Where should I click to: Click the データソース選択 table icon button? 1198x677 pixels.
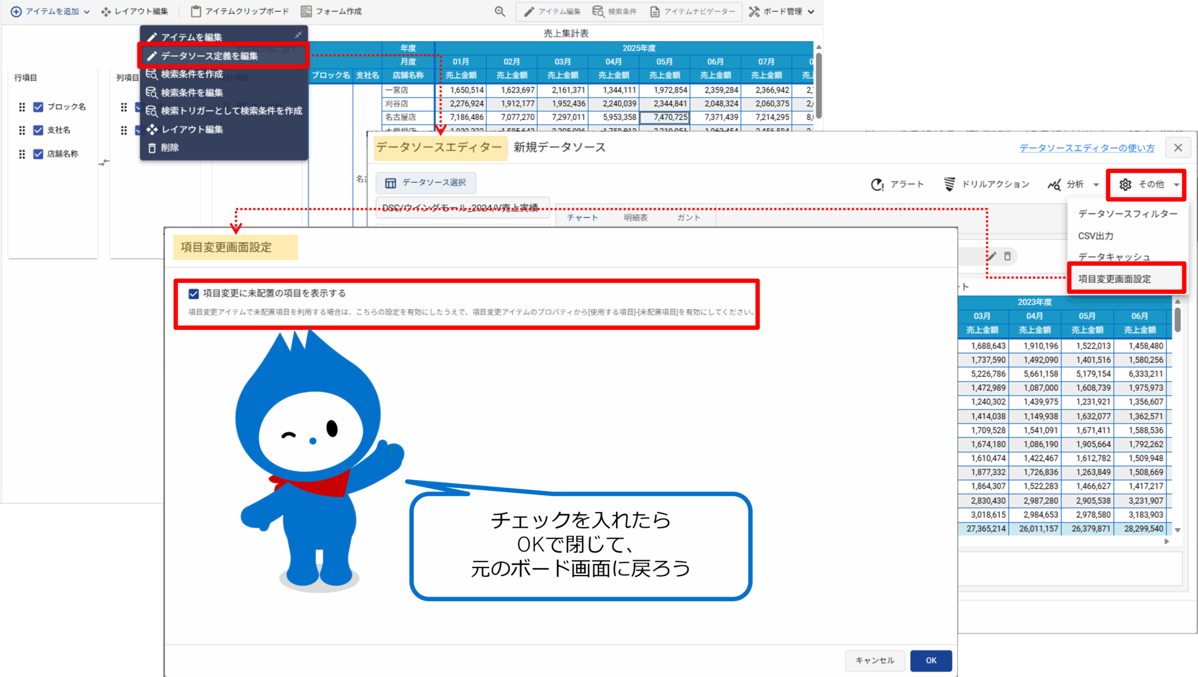[x=425, y=183]
